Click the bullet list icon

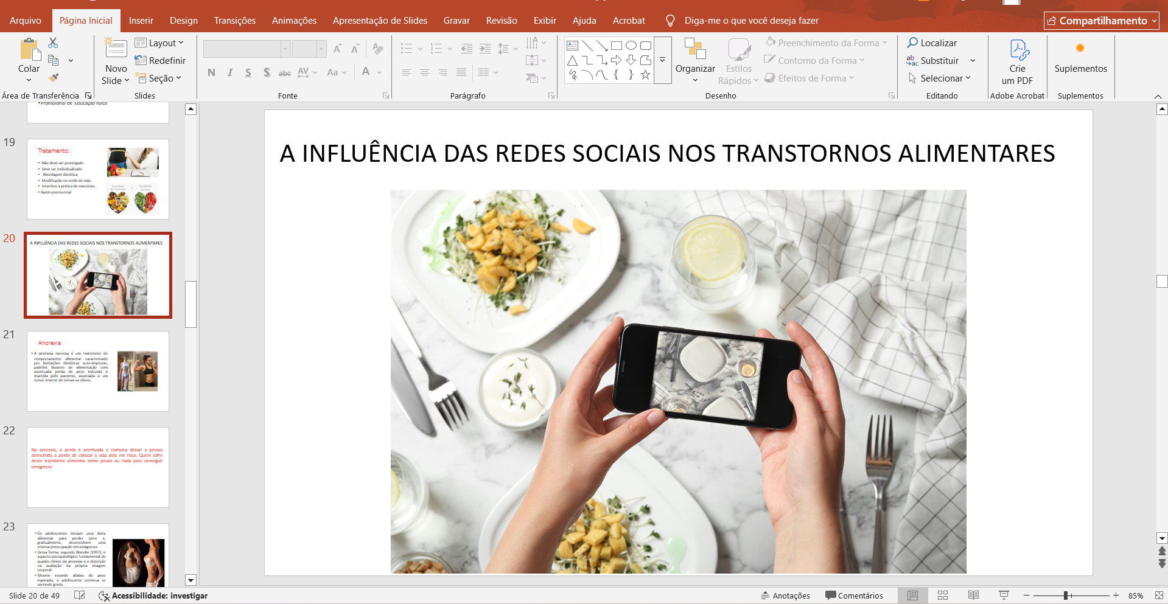407,49
